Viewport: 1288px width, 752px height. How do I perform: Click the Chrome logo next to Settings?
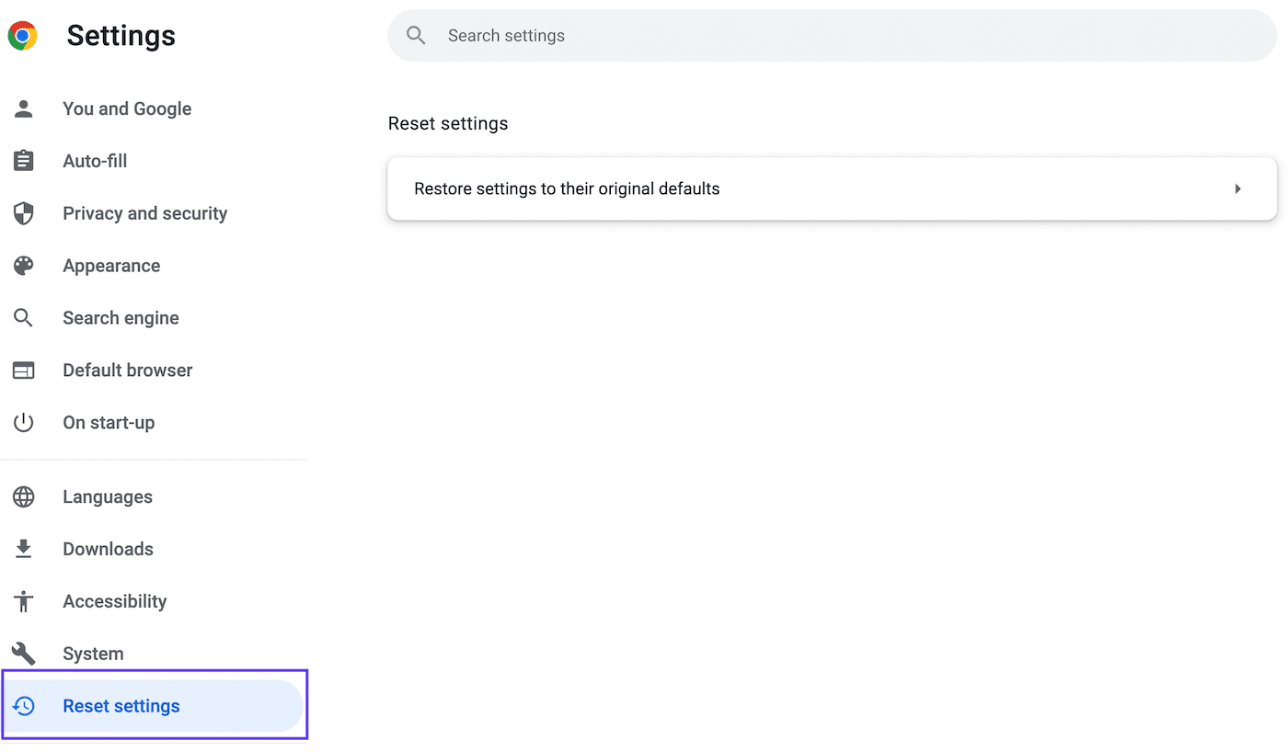click(x=22, y=35)
